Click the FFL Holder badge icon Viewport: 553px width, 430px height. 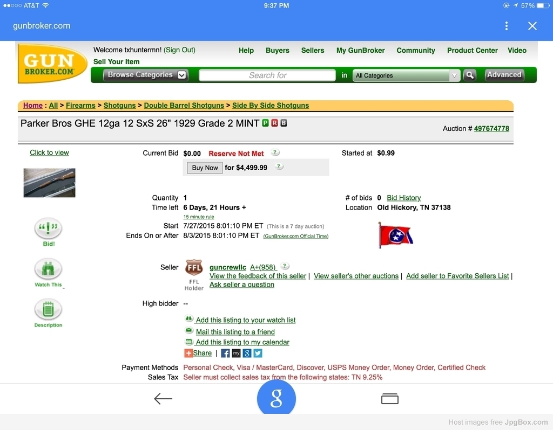pos(194,268)
